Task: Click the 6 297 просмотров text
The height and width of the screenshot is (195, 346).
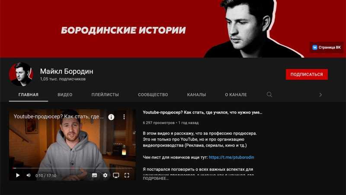Action: tap(158, 123)
